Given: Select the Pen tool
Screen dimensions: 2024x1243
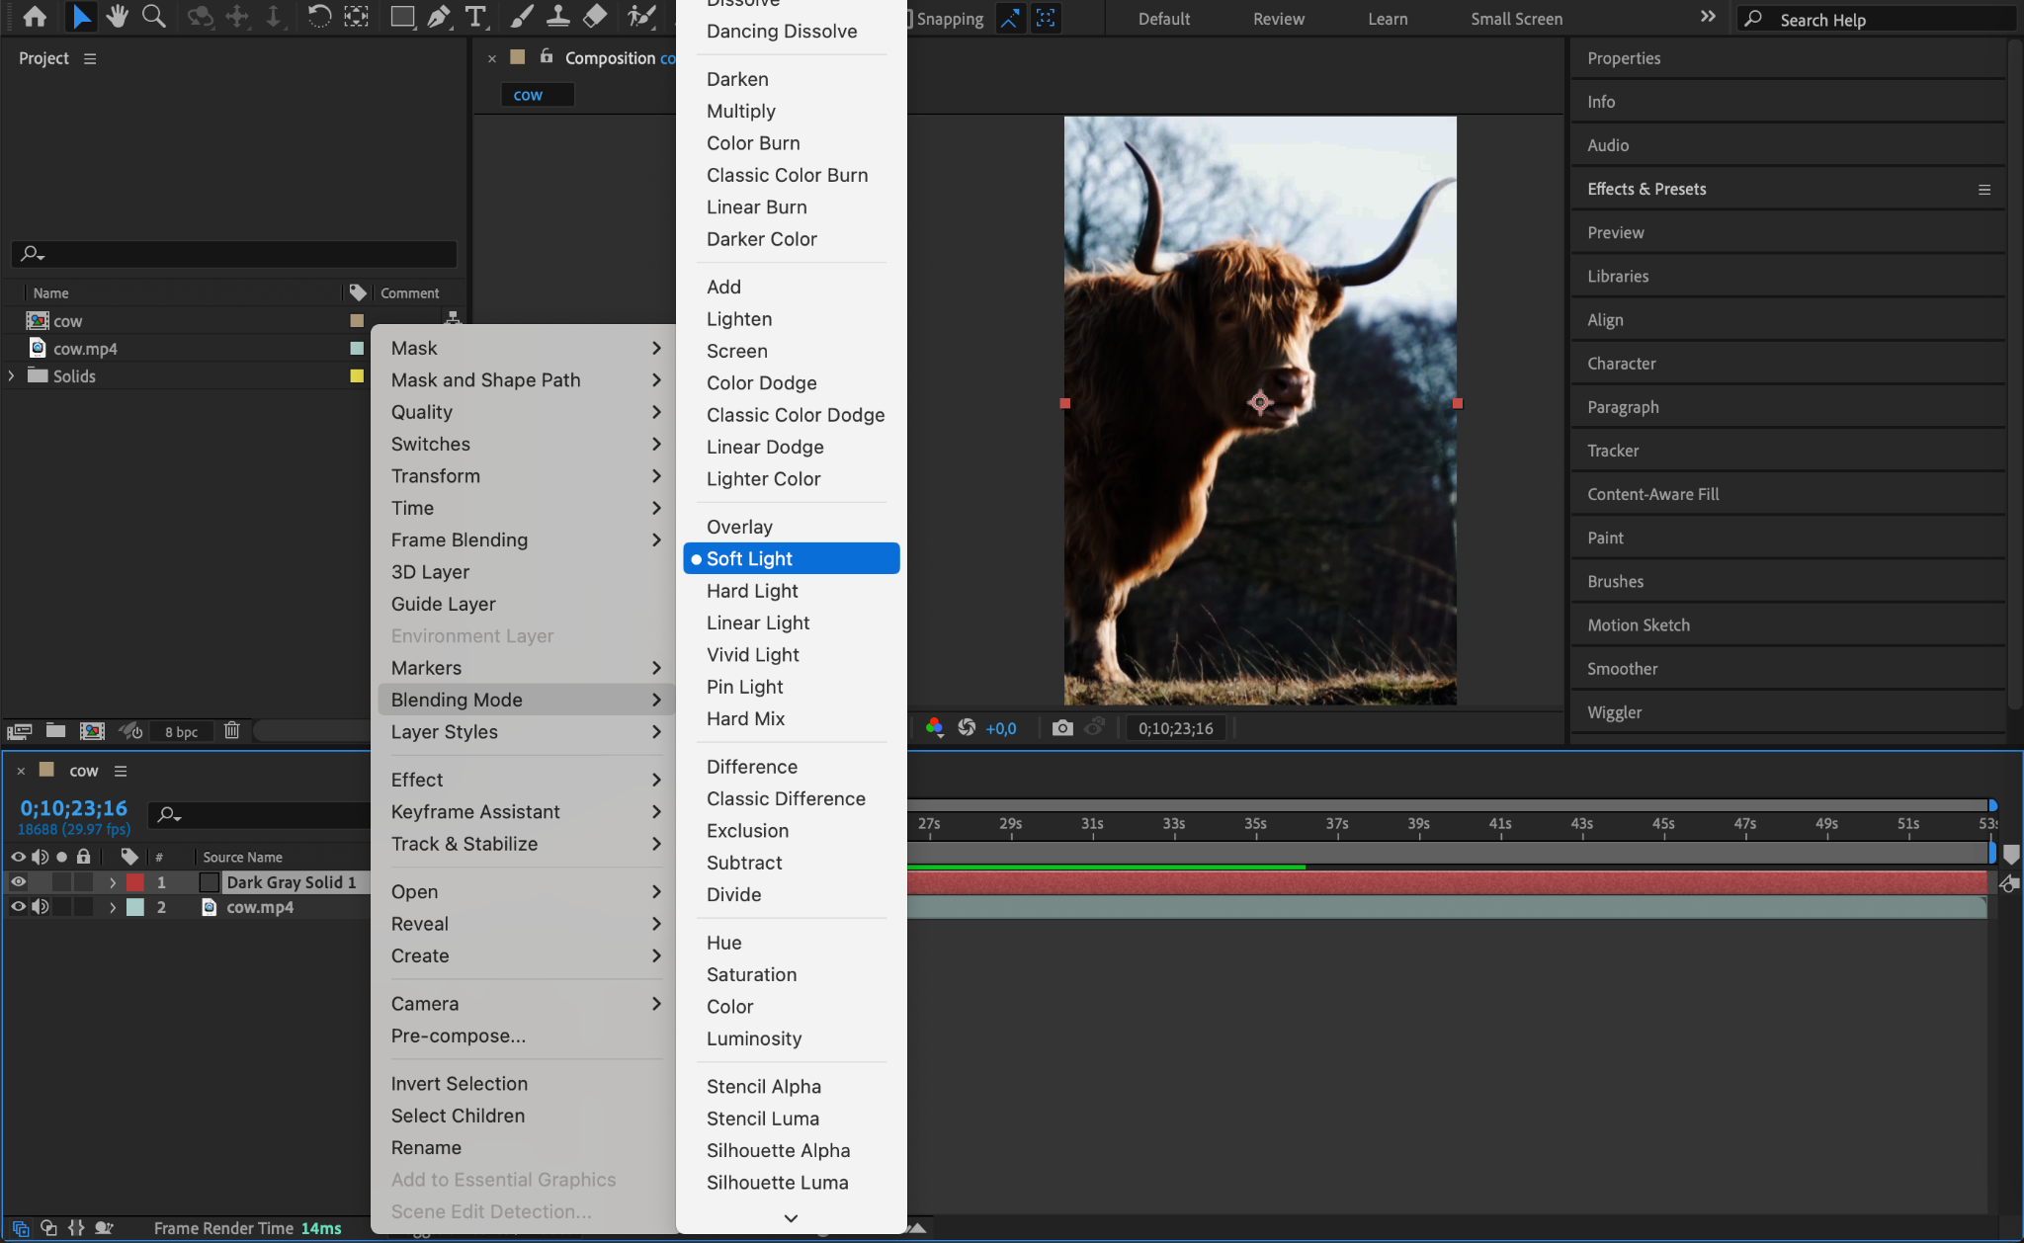Looking at the screenshot, I should (x=439, y=17).
